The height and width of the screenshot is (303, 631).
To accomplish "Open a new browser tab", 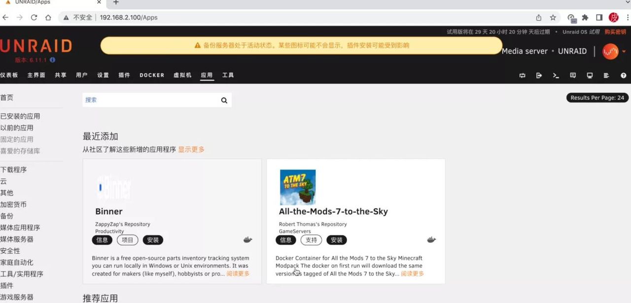I will coord(116,2).
